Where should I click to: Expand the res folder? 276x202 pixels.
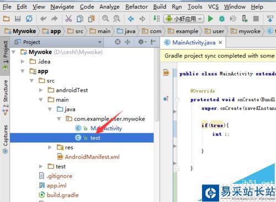50,148
